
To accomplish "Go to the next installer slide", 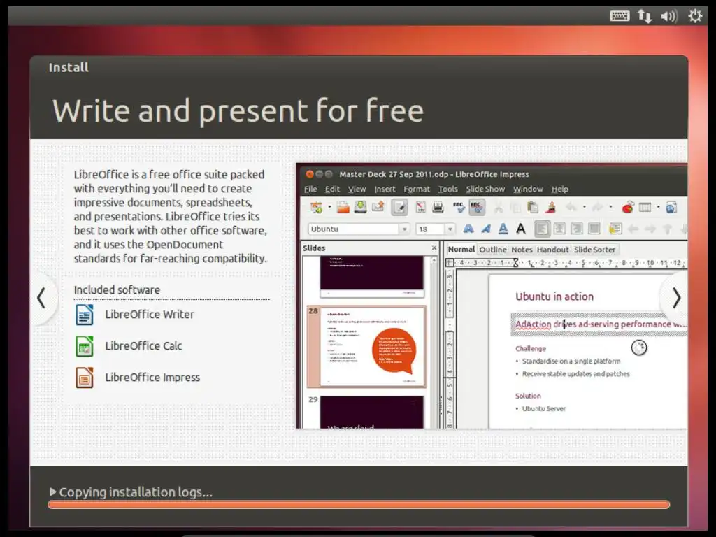I will [676, 298].
